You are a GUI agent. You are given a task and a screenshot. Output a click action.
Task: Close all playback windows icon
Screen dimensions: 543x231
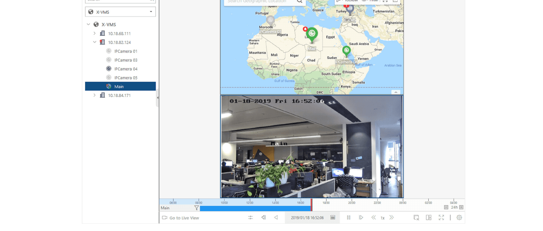tap(416, 218)
